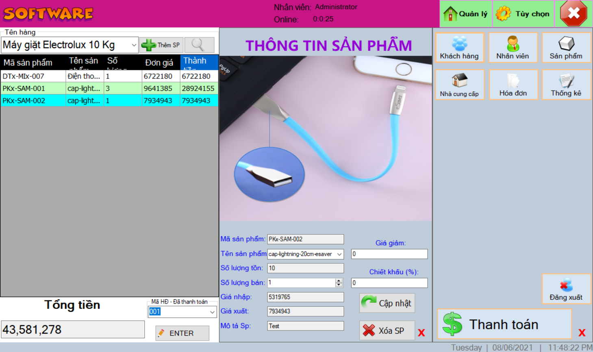Click the pencil ENTER button
The width and height of the screenshot is (593, 352).
click(182, 333)
